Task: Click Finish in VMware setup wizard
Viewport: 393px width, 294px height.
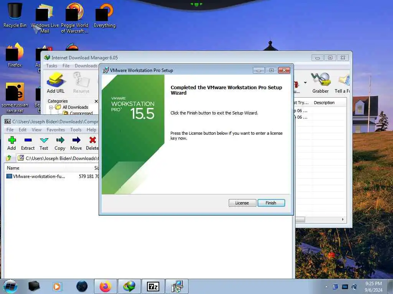Action: point(271,203)
